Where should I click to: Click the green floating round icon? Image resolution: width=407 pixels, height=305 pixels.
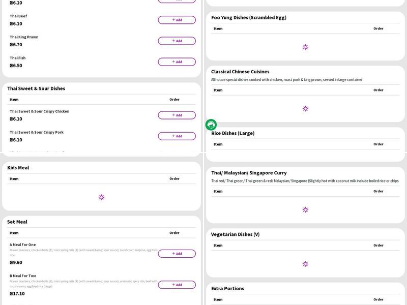211,125
